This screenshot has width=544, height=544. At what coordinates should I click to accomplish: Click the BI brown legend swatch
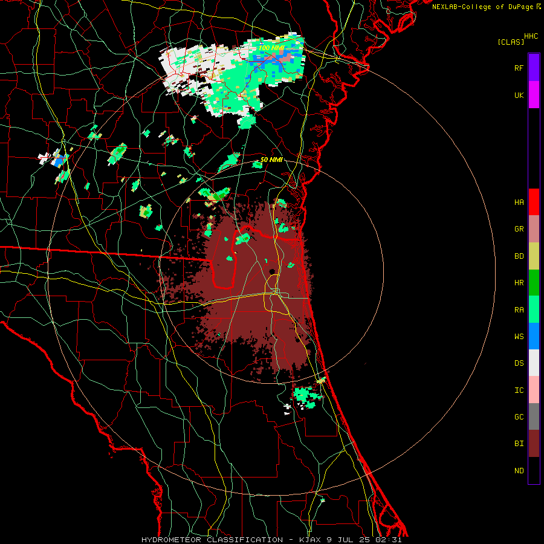pos(534,444)
